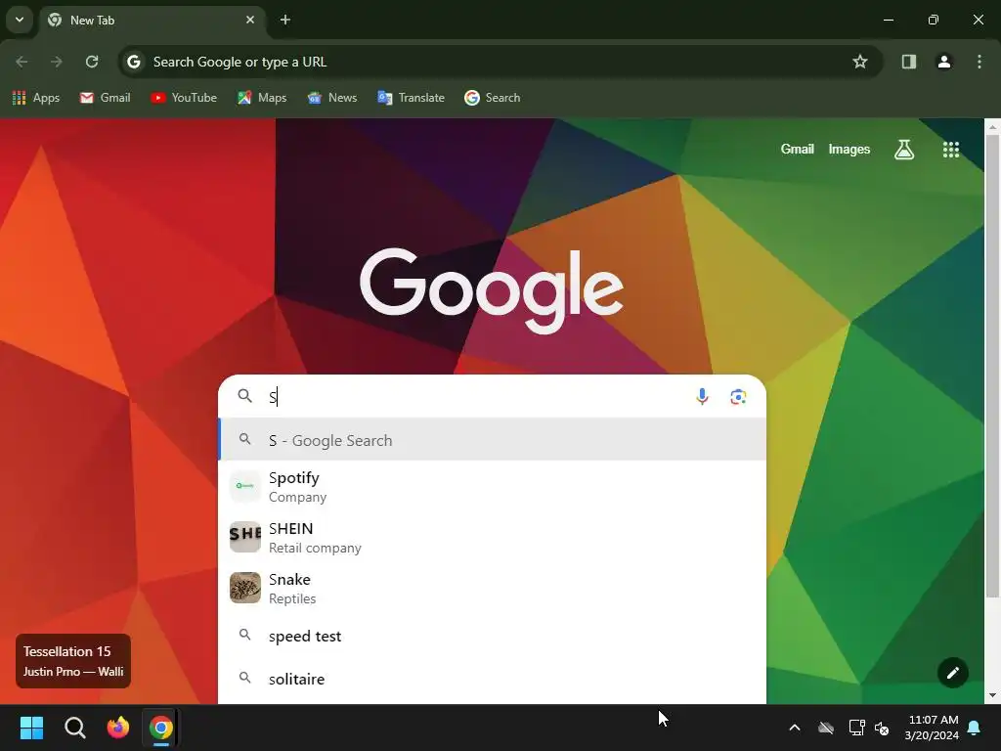
Task: Open Gmail bookmark in bookmarks bar
Action: tap(106, 98)
